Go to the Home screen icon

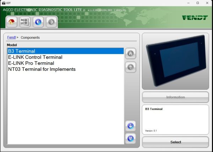click(x=12, y=22)
